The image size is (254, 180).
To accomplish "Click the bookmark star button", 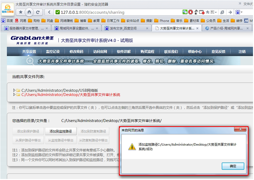I will pyautogui.click(x=21, y=12).
